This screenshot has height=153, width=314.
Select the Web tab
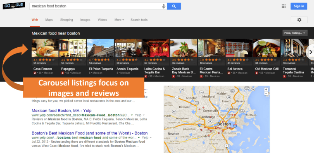click(35, 20)
